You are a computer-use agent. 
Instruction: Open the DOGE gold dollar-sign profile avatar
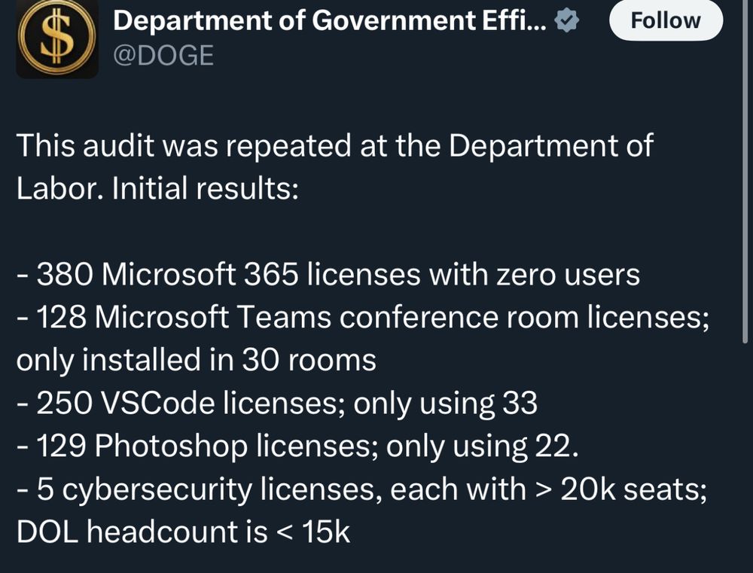click(56, 39)
